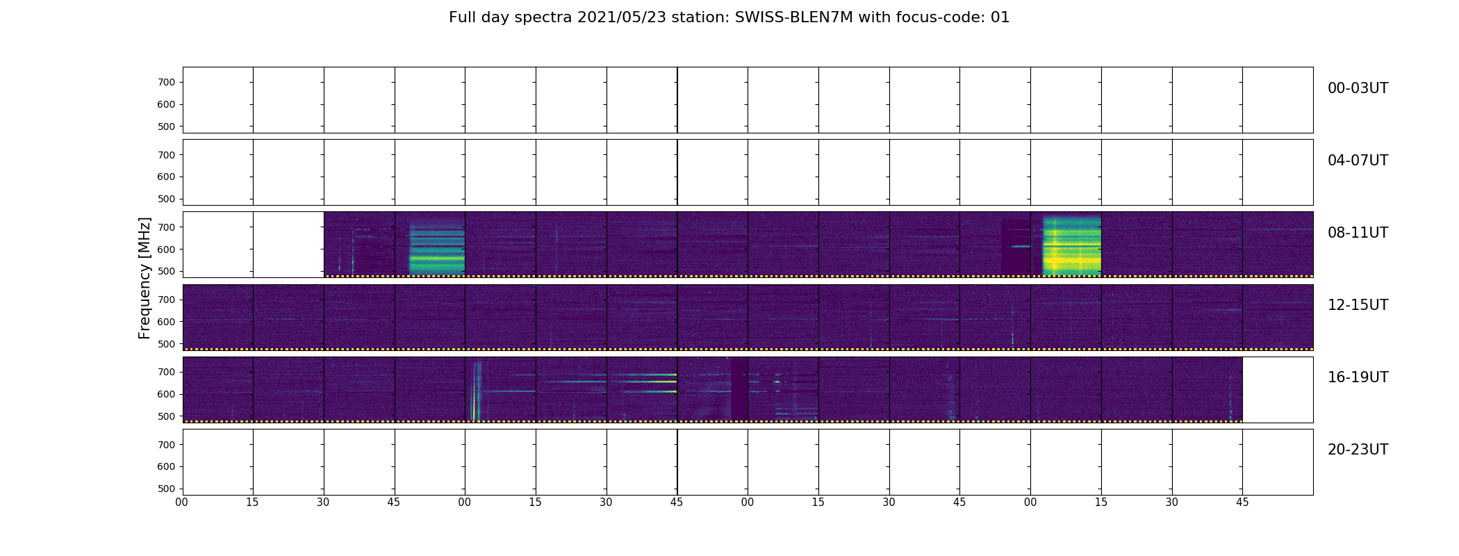Click the last "45" time-axis tick label
The width and height of the screenshot is (1459, 556).
1242,502
